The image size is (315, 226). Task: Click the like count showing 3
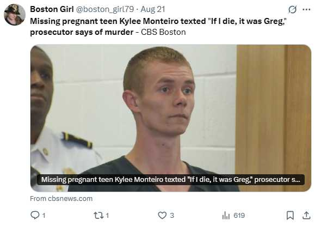point(172,215)
